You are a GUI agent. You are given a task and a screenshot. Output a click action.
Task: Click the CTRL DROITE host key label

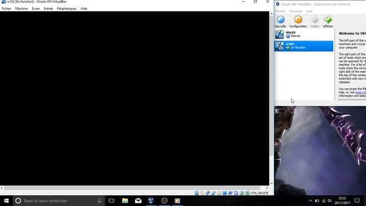pos(259,193)
